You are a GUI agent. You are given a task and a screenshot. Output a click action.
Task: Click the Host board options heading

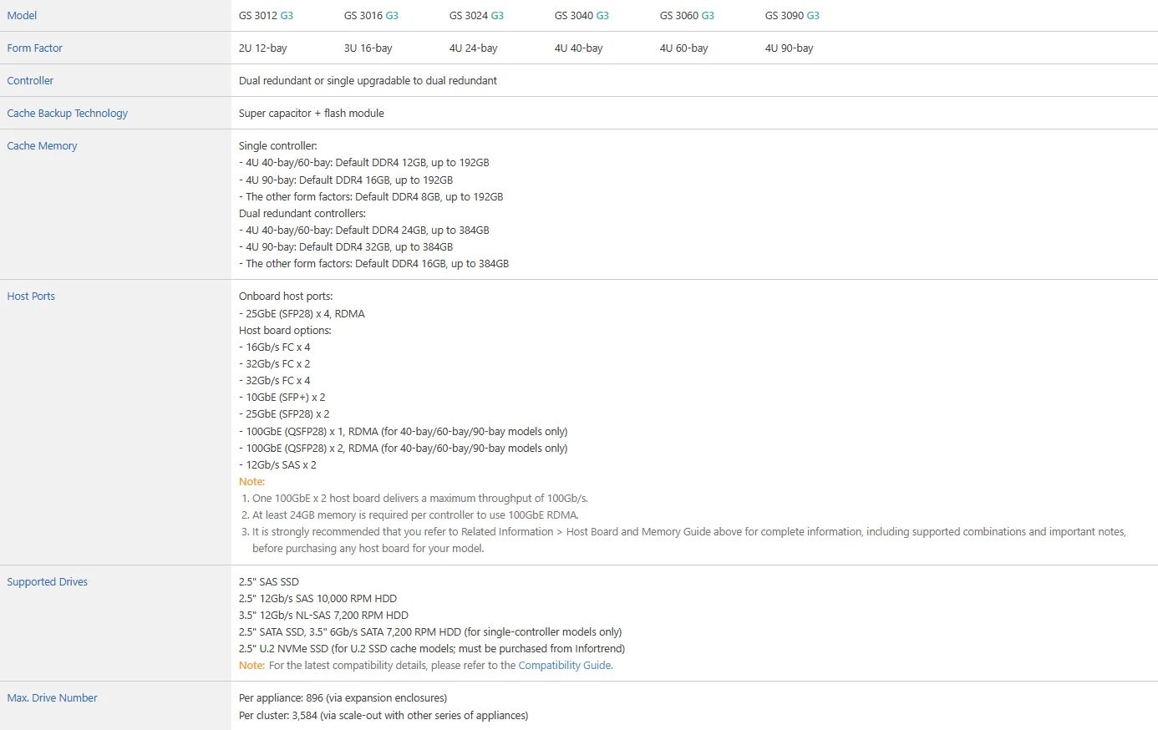pos(285,331)
